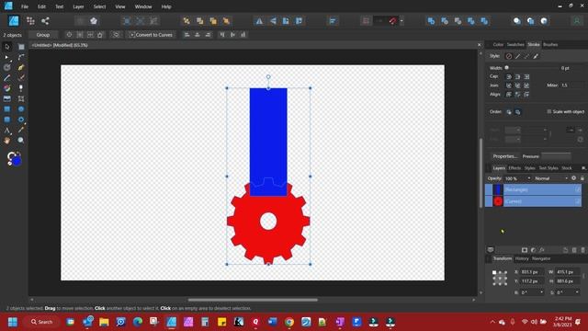The height and width of the screenshot is (331, 588).
Task: Open stroke Properties button
Action: [x=504, y=156]
